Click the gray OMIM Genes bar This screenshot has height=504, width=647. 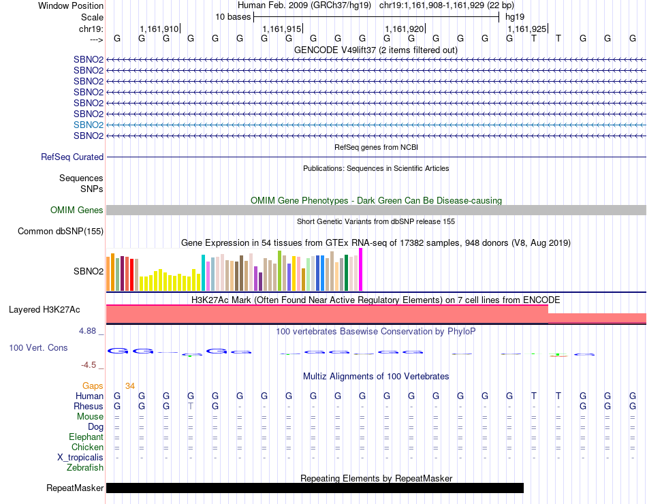tap(376, 210)
